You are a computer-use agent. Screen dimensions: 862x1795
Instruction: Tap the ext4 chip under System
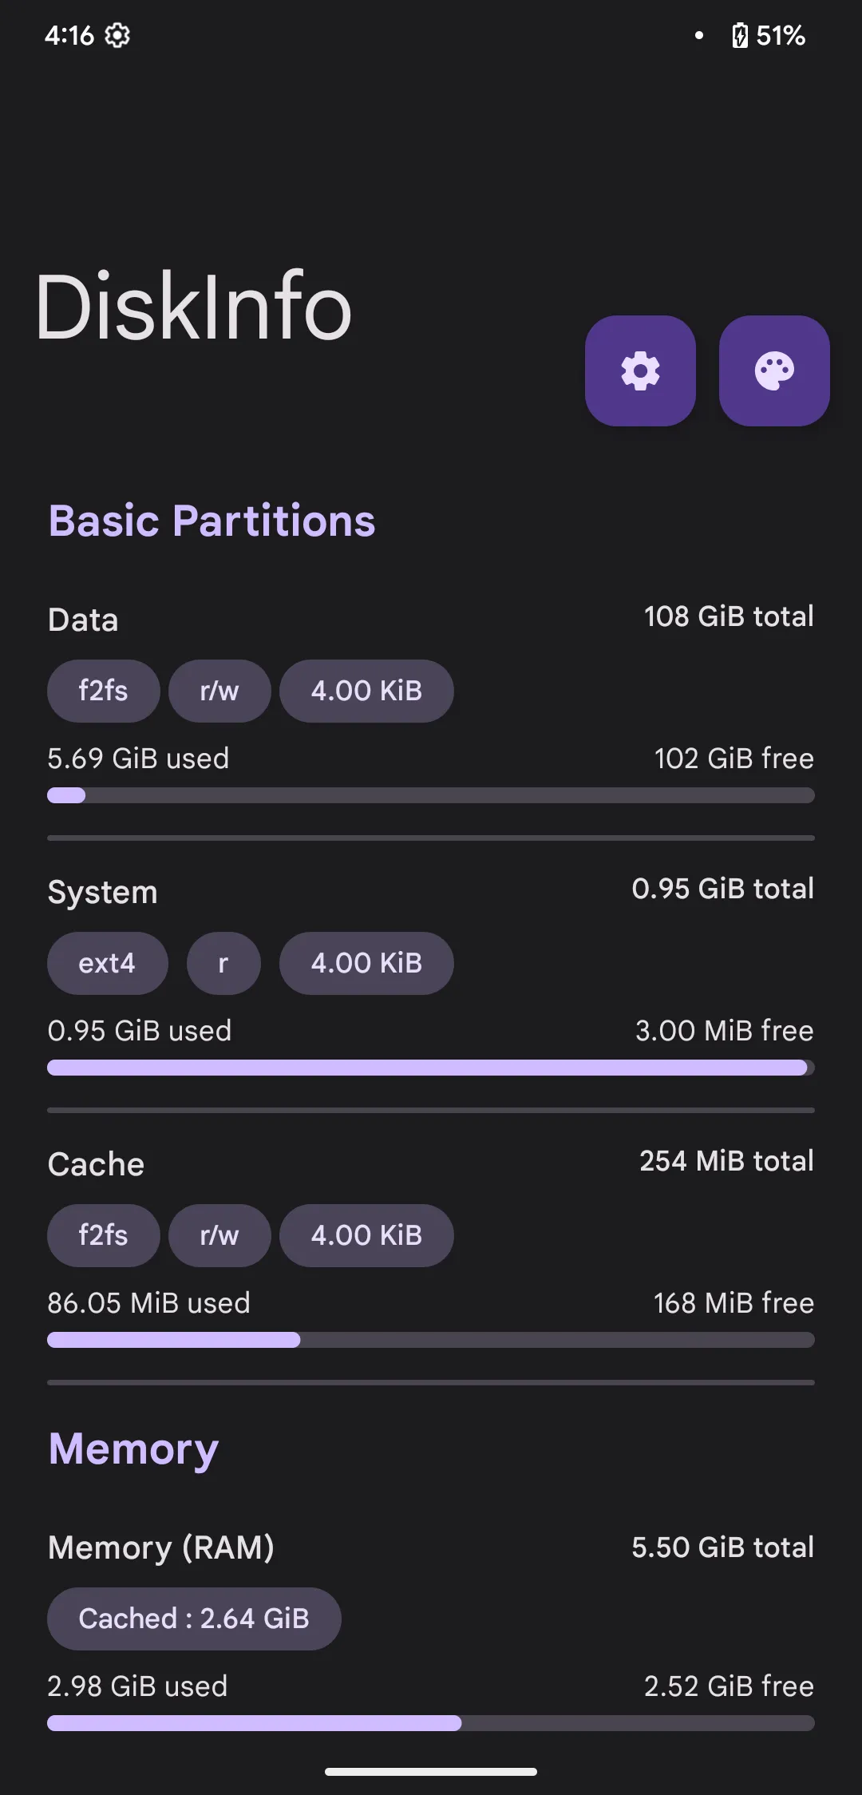pos(107,963)
